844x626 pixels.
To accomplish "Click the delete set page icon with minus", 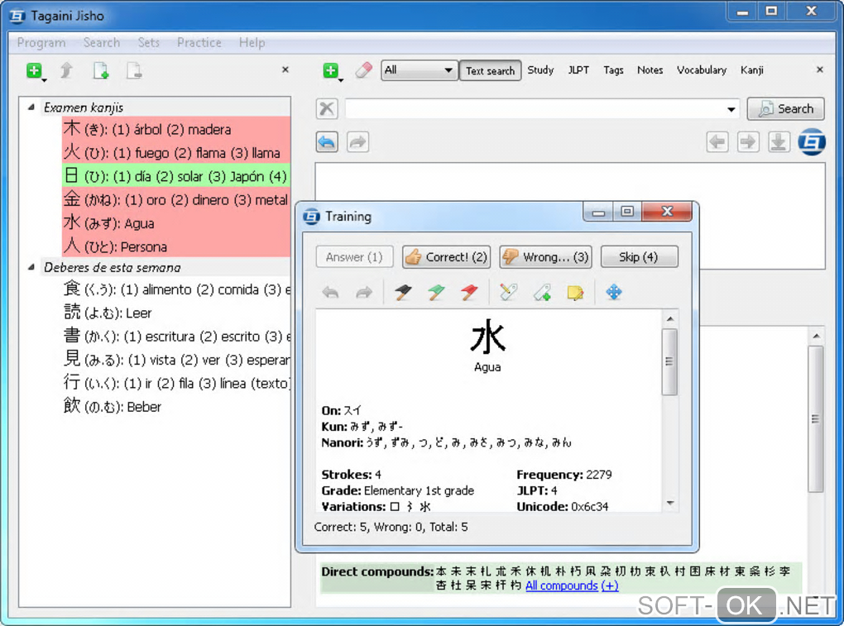I will (x=134, y=70).
